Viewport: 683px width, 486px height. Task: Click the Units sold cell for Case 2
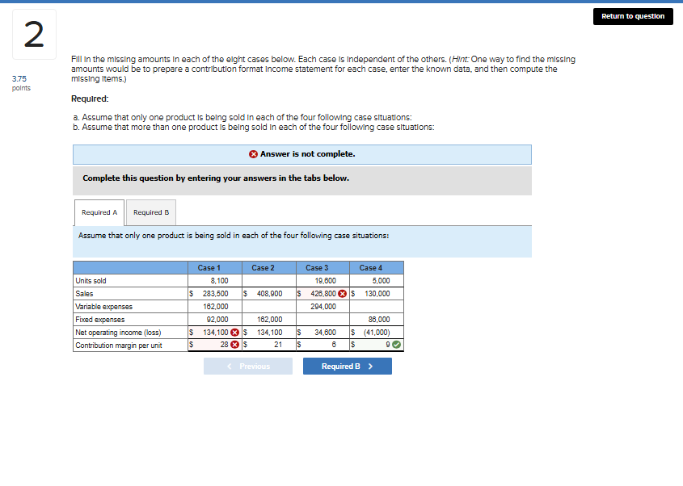click(x=267, y=280)
